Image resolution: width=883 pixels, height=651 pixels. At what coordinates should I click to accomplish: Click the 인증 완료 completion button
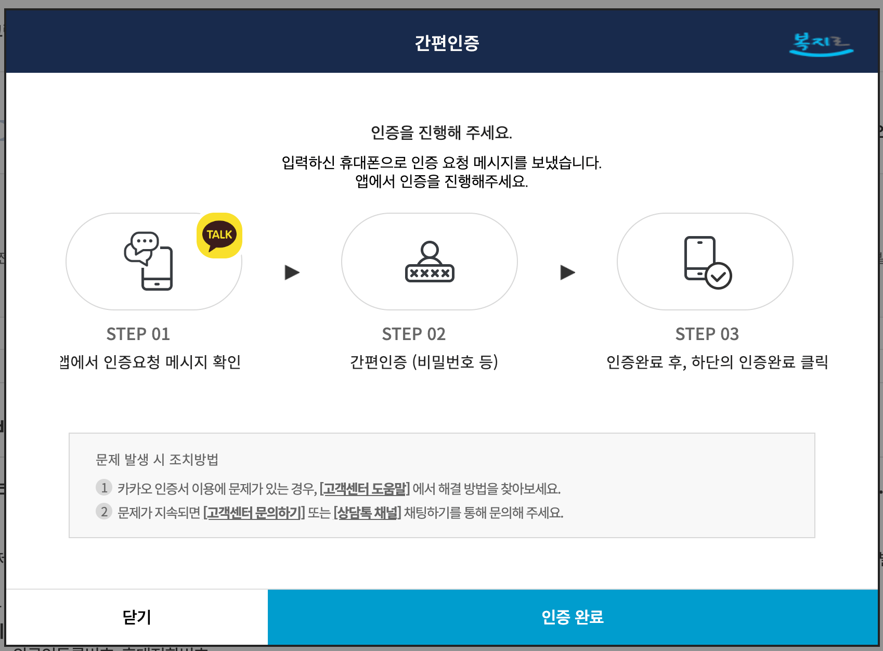point(574,617)
